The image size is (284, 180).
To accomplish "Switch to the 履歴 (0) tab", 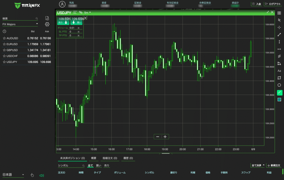I will pyautogui.click(x=128, y=158).
